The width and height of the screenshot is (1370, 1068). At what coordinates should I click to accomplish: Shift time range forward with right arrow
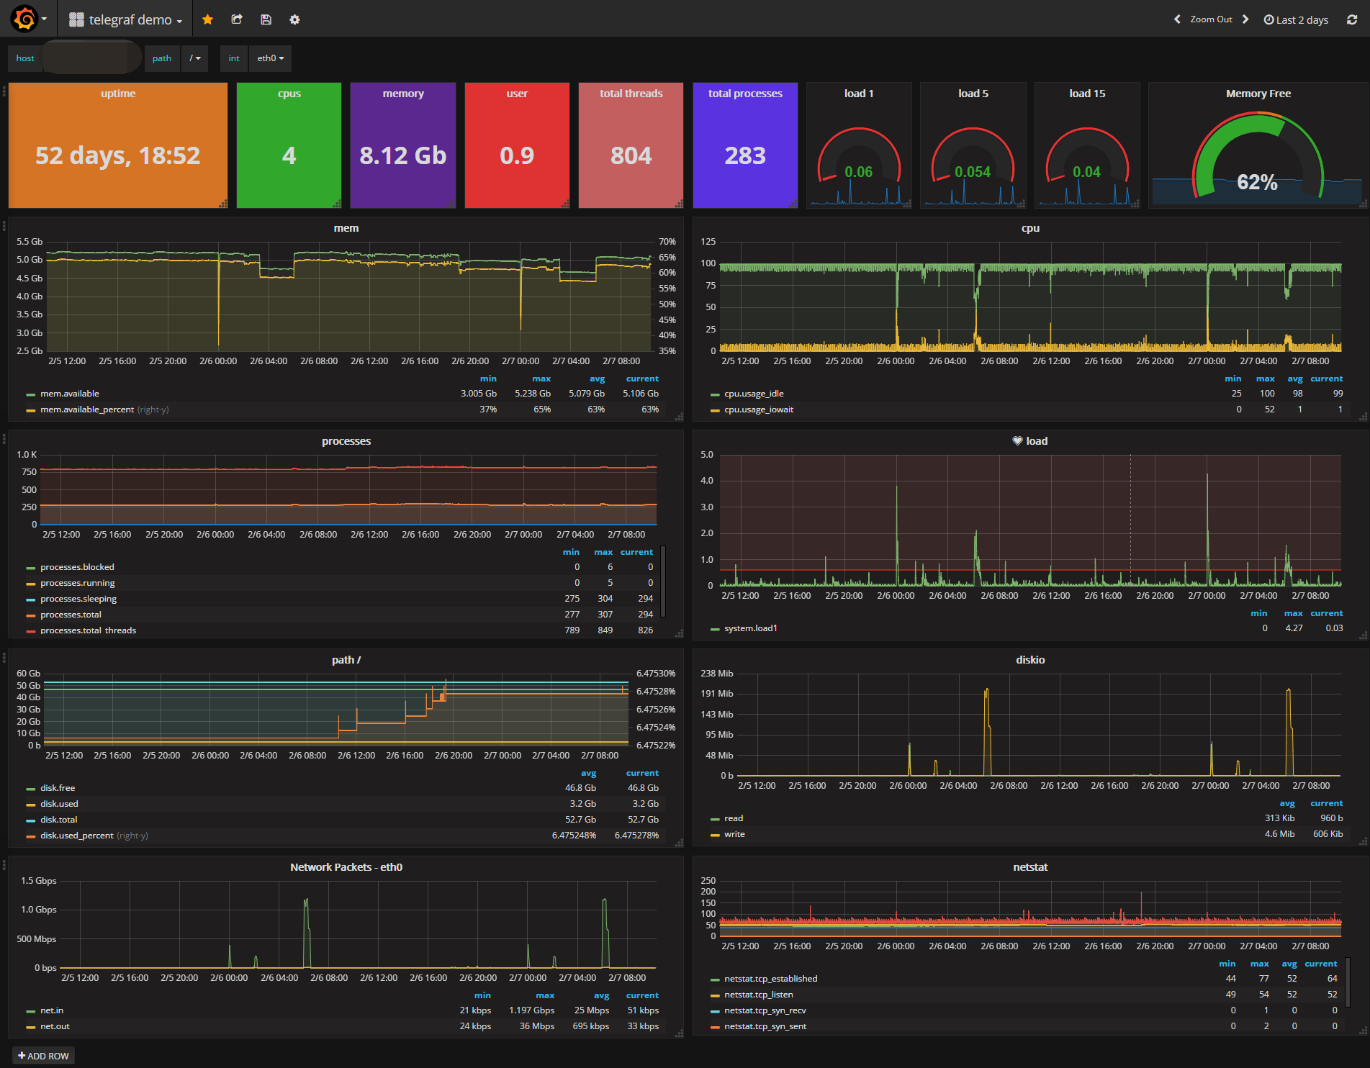[1245, 19]
